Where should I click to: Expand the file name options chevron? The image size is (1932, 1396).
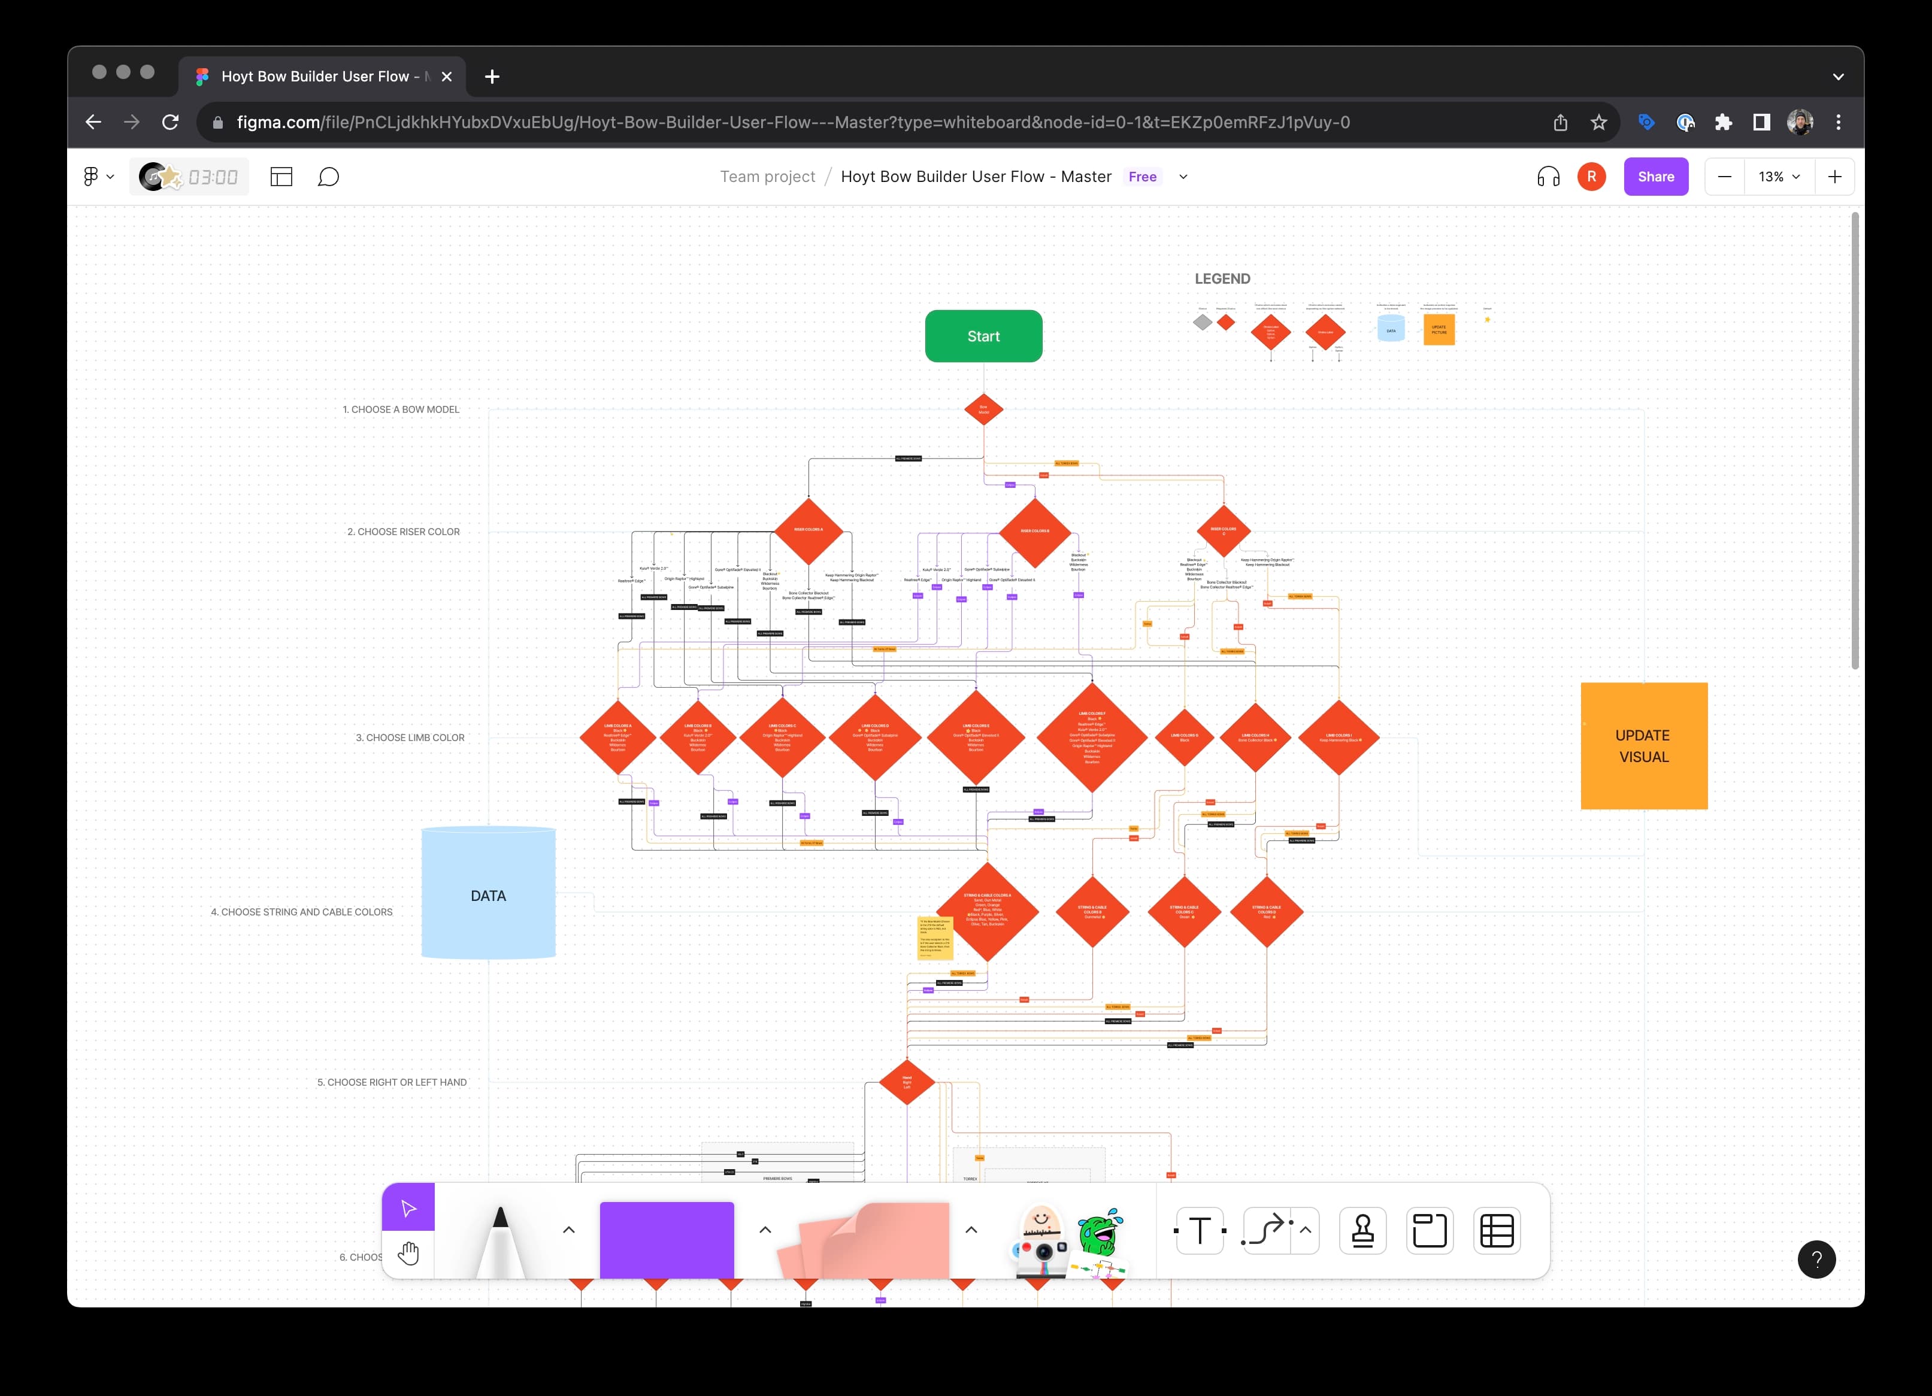[1183, 177]
